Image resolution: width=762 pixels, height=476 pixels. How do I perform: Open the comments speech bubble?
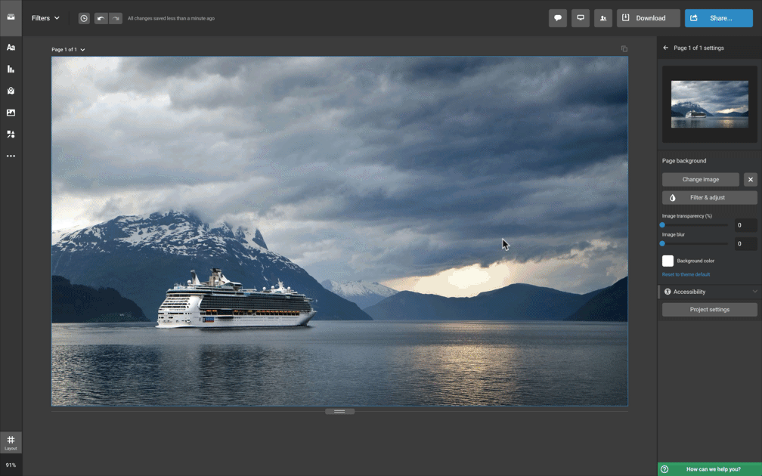coord(558,18)
